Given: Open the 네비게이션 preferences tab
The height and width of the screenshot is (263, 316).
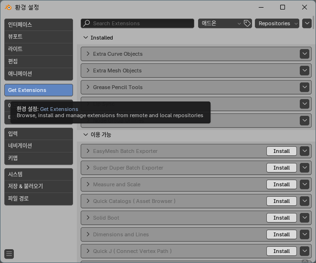Looking at the screenshot, I should pos(39,146).
